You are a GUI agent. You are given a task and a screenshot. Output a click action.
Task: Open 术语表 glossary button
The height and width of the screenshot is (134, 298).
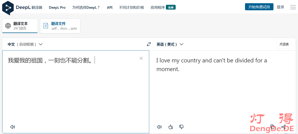284,44
